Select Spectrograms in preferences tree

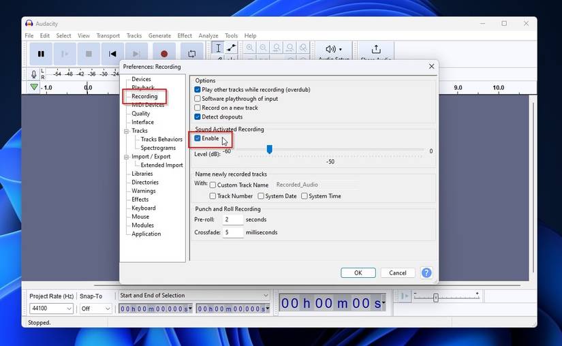click(158, 148)
